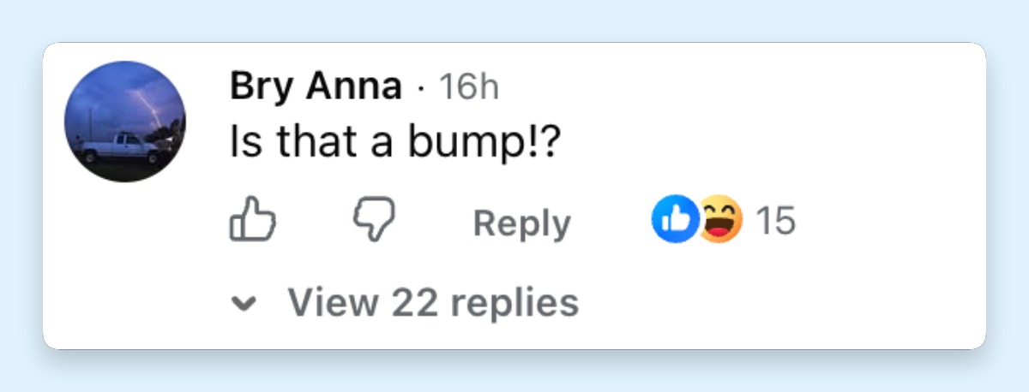Click the number 15 beside reaction emojis
The height and width of the screenshot is (392, 1029).
point(775,221)
